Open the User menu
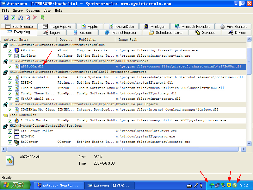253x190 pixels. click(x=47, y=11)
